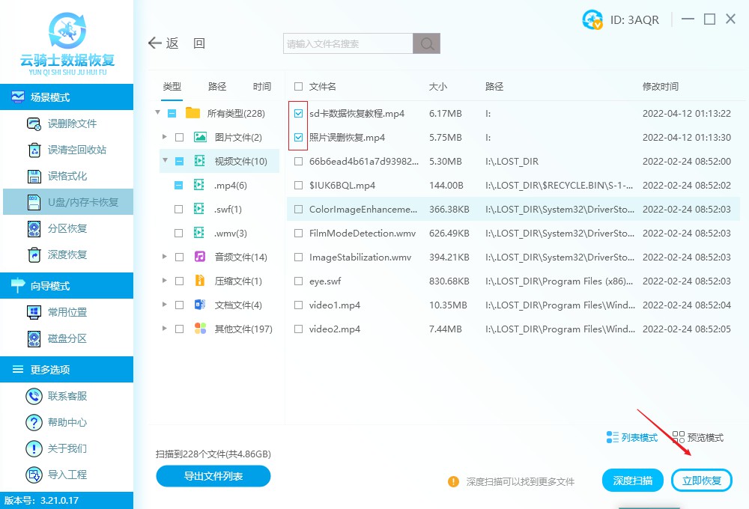749x509 pixels.
Task: Click the 立即恢复 button
Action: (702, 480)
